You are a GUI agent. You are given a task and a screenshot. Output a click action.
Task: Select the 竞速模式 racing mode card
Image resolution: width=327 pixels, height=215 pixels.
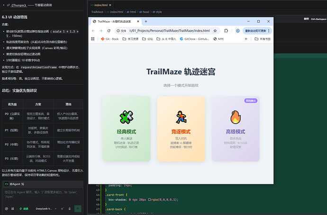tap(181, 129)
